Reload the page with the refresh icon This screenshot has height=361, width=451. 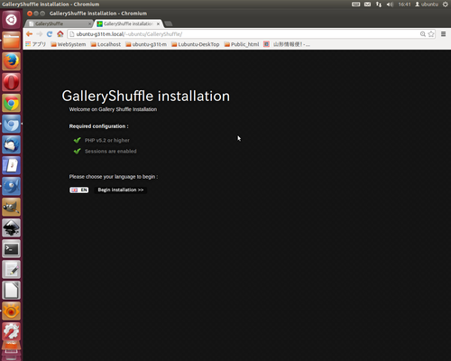click(x=50, y=34)
